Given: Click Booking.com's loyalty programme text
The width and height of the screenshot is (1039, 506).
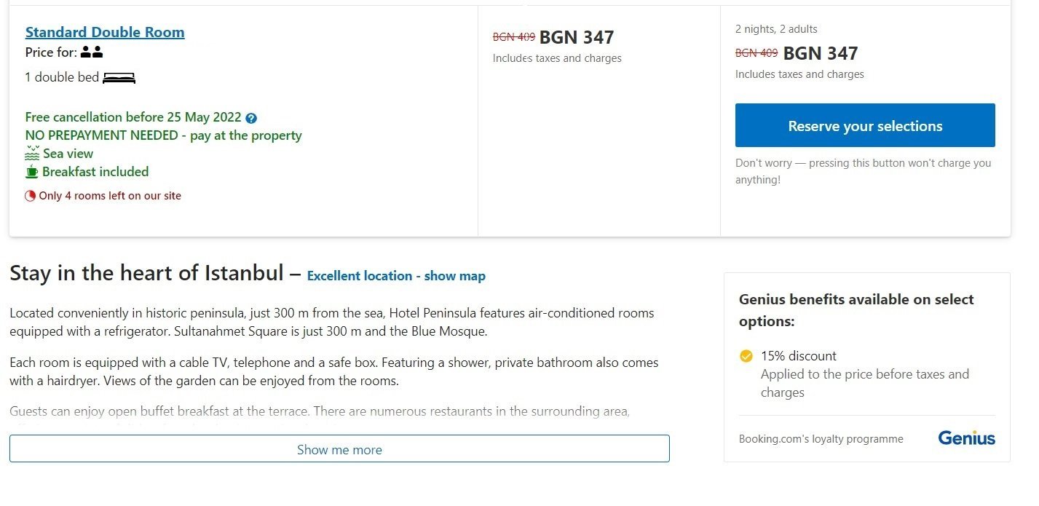Looking at the screenshot, I should coord(821,439).
